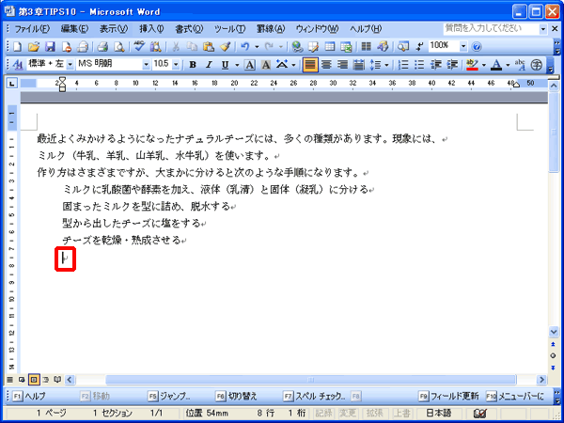564x423 pixels.
Task: Open Tables and Borders toolbar
Action: tap(314, 46)
